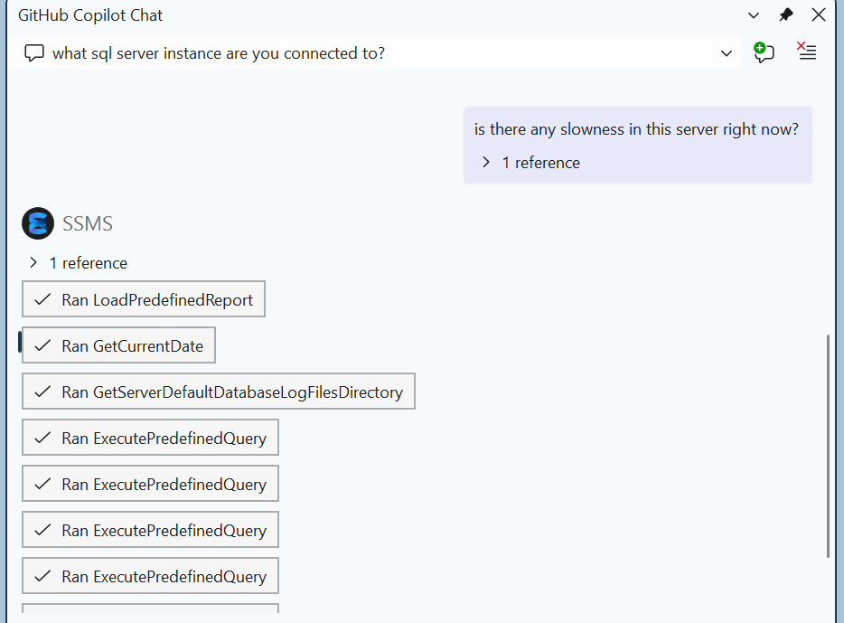Expand SSMS response's 1 reference
The image size is (844, 623).
click(80, 263)
